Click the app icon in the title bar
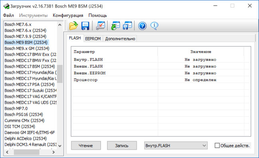Viewport: 259px width, 158px height. tap(6, 6)
